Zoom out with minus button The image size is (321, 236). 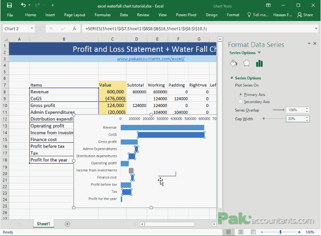tap(262, 232)
